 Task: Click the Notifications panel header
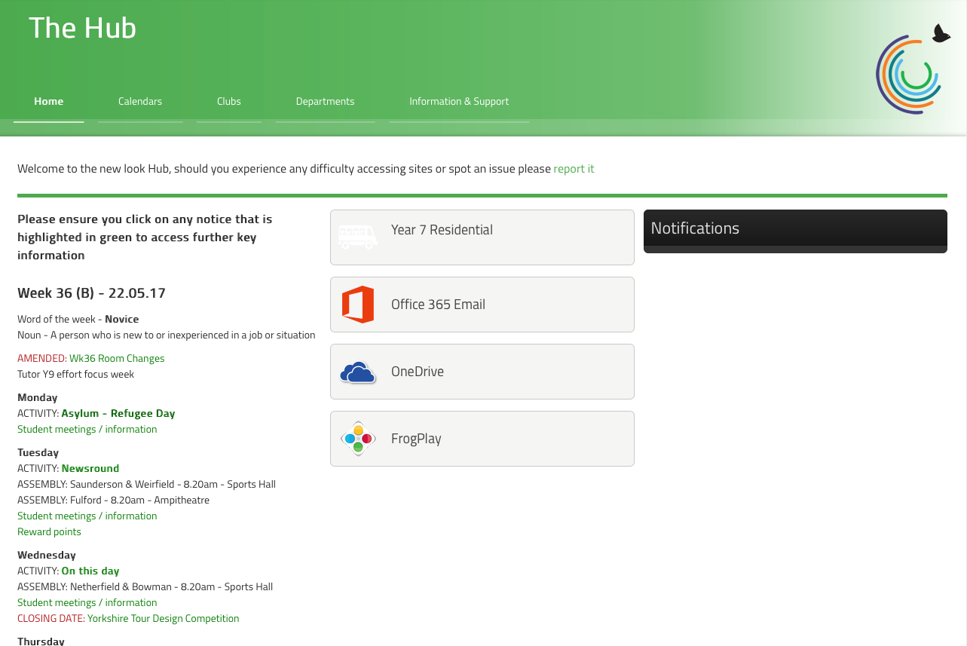(x=795, y=228)
